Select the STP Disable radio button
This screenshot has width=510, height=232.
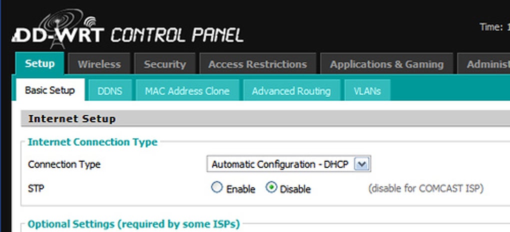271,188
